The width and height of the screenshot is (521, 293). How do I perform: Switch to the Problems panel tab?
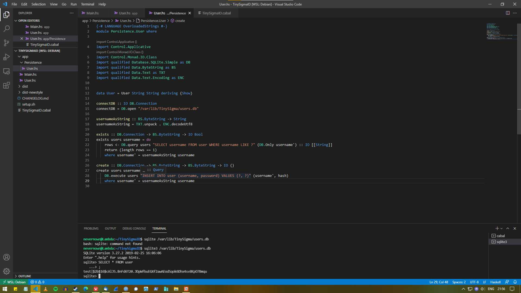91,228
